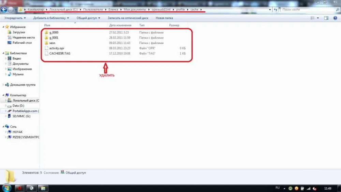Click the sesn modified date 09.03.2011 11:43

pyautogui.click(x=120, y=43)
